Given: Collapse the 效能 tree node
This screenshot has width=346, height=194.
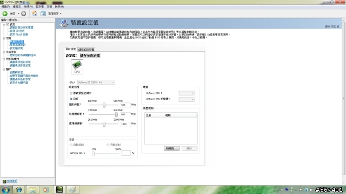Looking at the screenshot, I should (x=4, y=38).
